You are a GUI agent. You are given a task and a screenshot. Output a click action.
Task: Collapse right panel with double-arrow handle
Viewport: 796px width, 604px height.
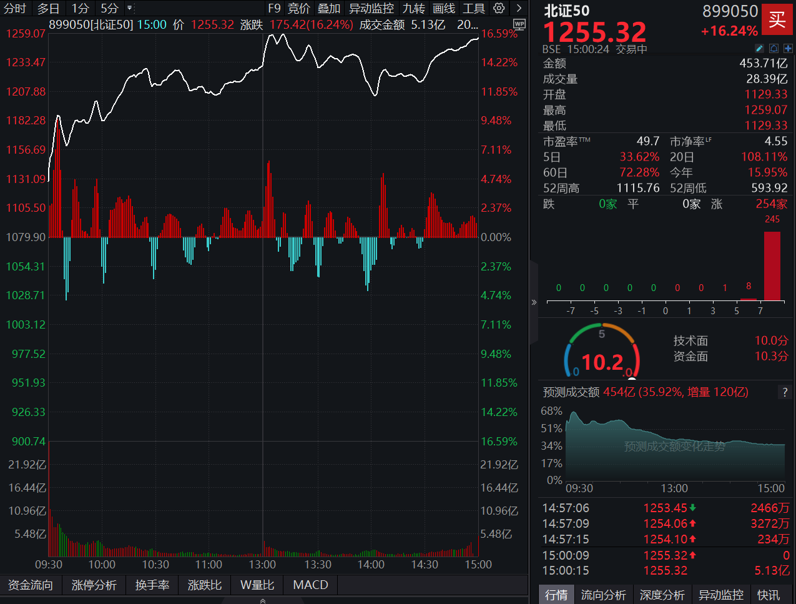534,302
